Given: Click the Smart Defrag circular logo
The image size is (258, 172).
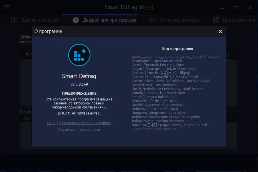Looking at the screenshot, I should [79, 55].
